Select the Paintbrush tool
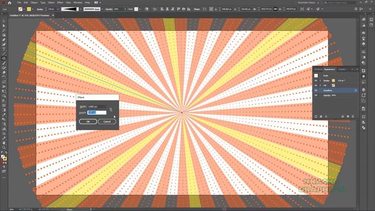The width and height of the screenshot is (375, 211). click(4, 63)
